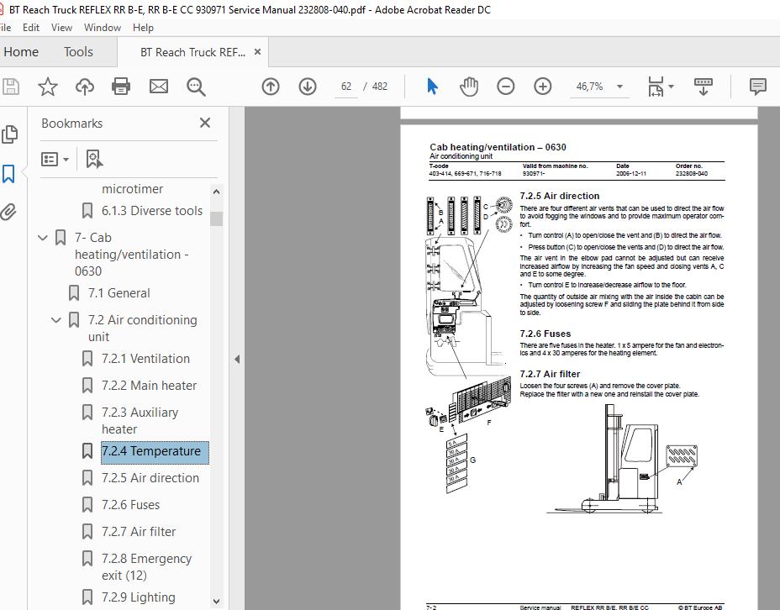Switch to the Home tab
780x610 pixels.
tap(21, 52)
